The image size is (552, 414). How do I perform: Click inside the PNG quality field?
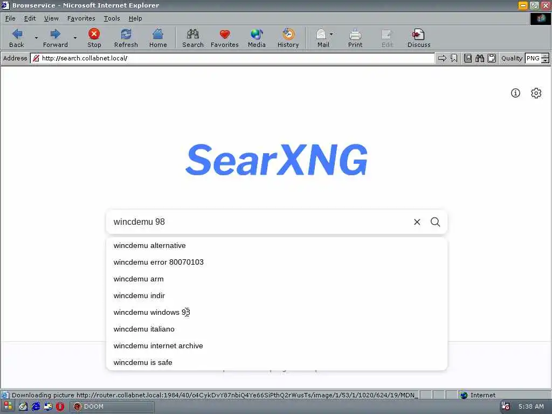coord(533,58)
